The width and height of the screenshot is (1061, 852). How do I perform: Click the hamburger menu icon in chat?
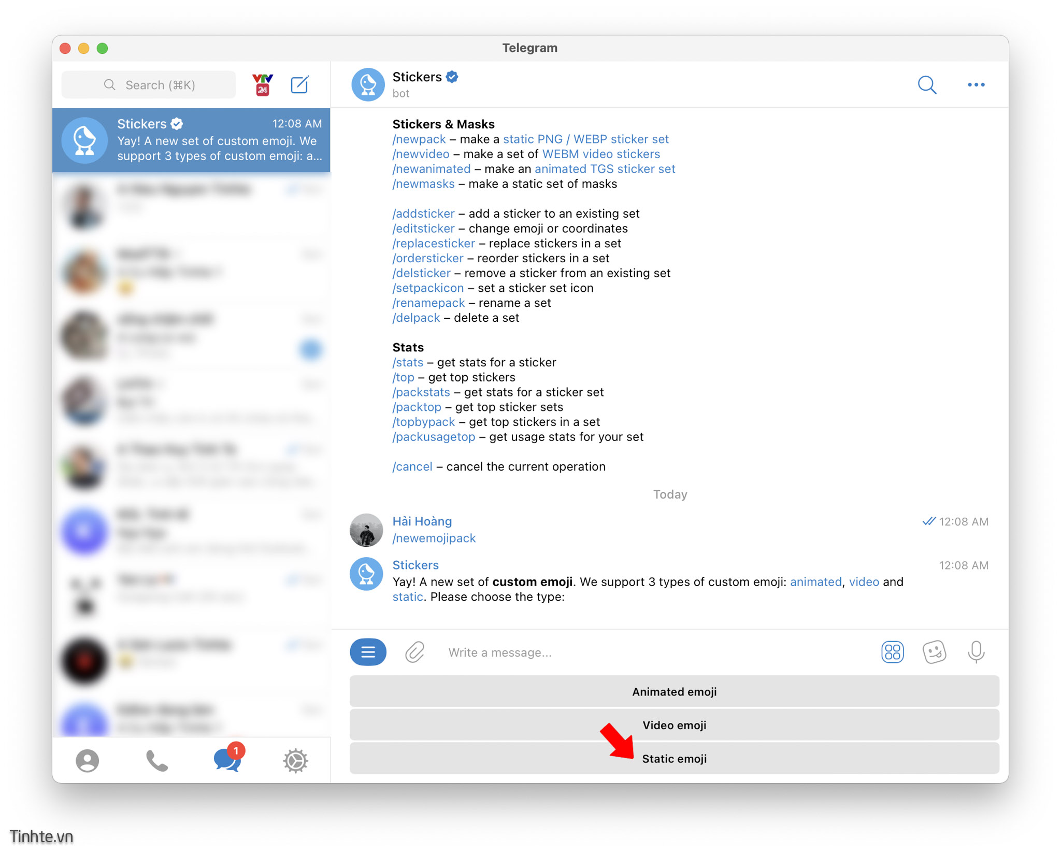point(369,650)
